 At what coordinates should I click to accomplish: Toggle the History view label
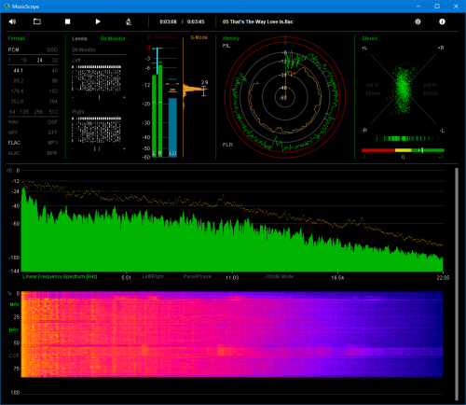click(x=231, y=38)
